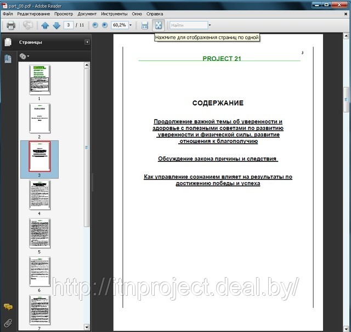351x332 pixels.
Task: Click the fit-width scrolling mode icon
Action: (x=145, y=25)
